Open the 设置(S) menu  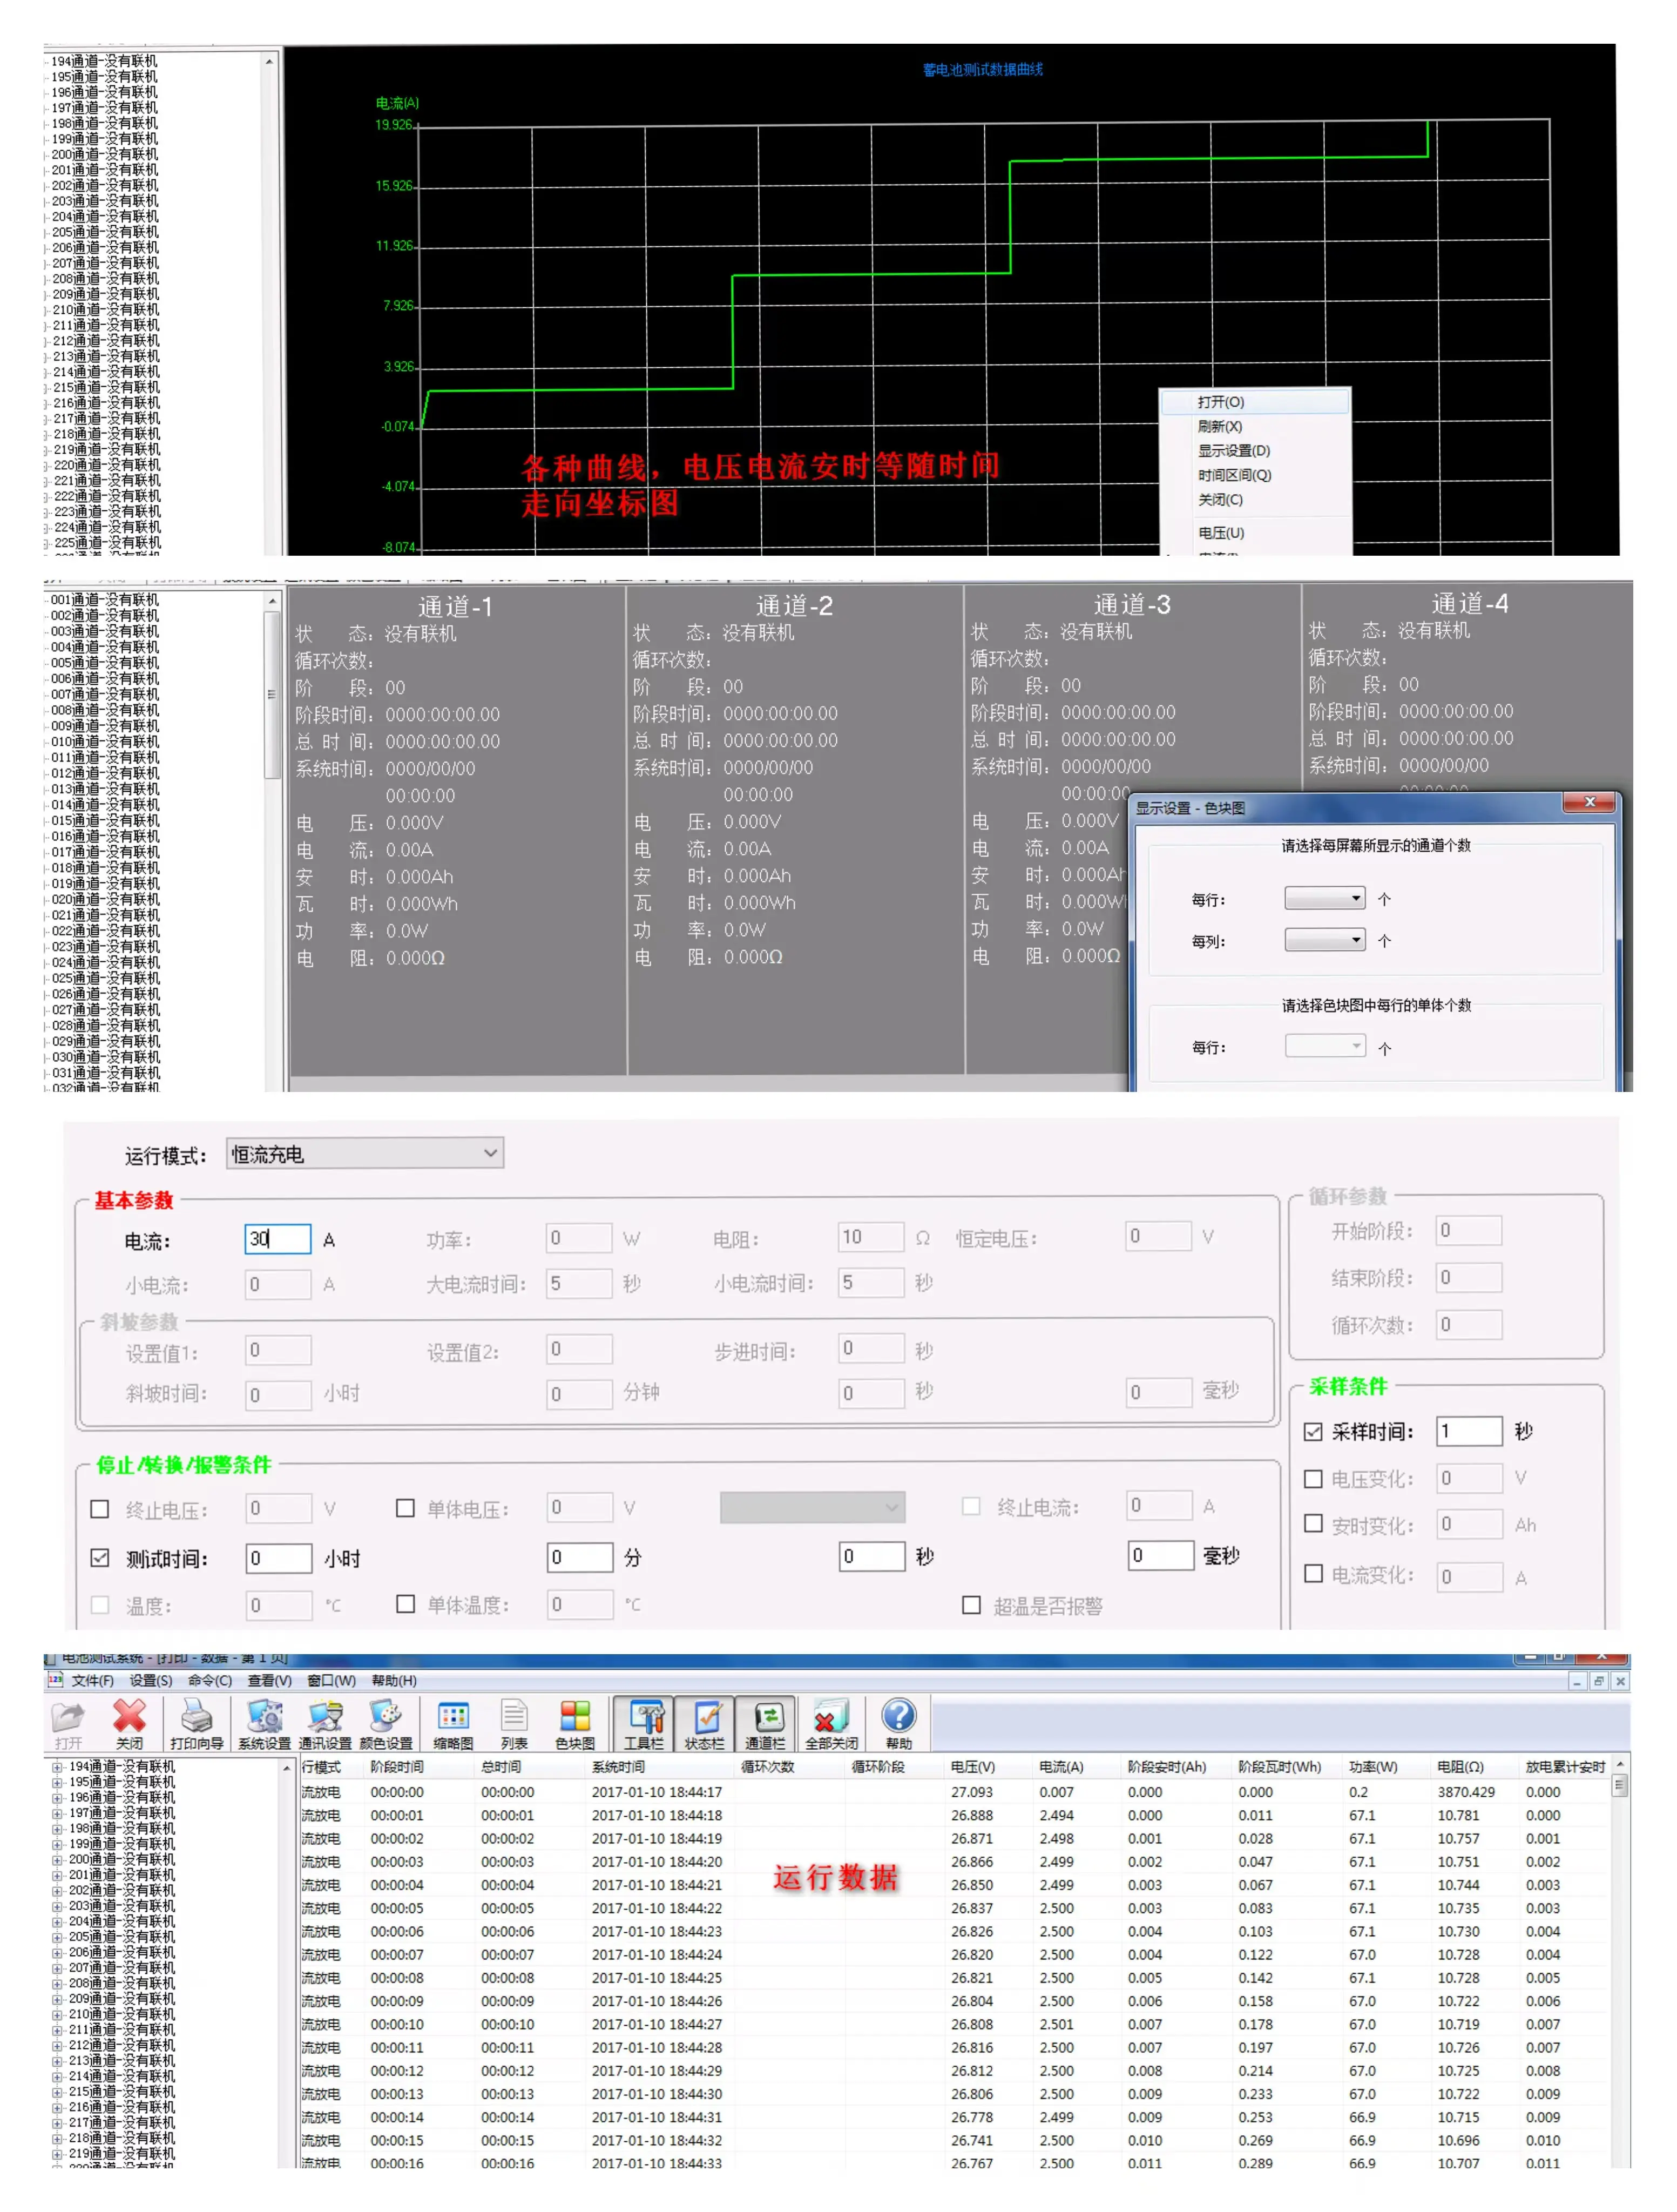(150, 1680)
